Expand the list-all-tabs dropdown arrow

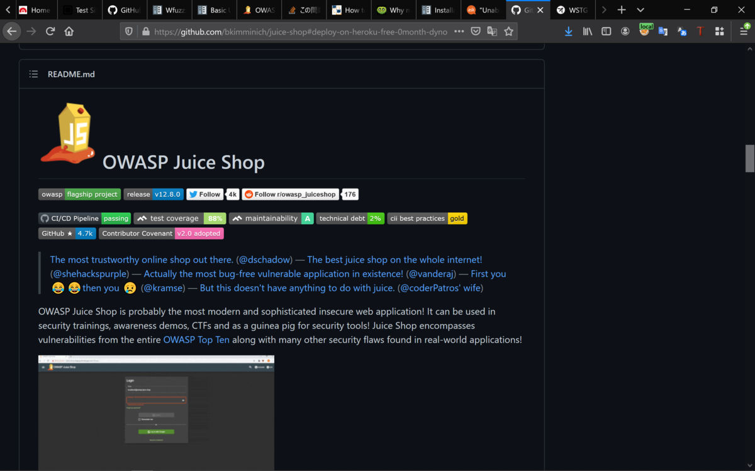(640, 10)
